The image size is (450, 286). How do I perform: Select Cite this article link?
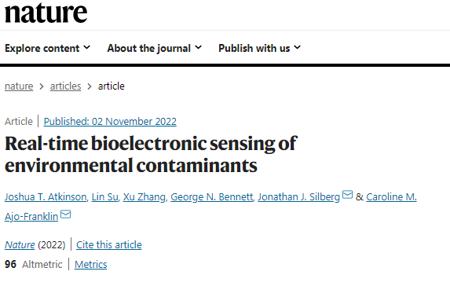tap(108, 245)
